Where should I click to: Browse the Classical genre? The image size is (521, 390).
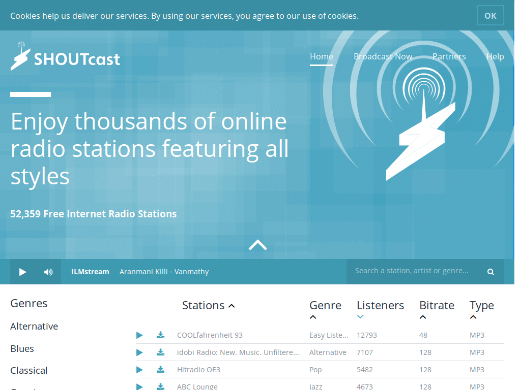[28, 370]
